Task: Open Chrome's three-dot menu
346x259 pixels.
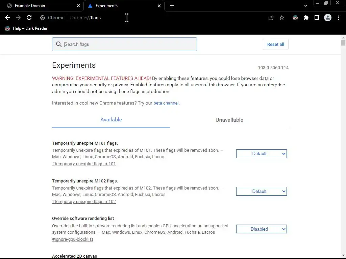Action: coord(339,18)
